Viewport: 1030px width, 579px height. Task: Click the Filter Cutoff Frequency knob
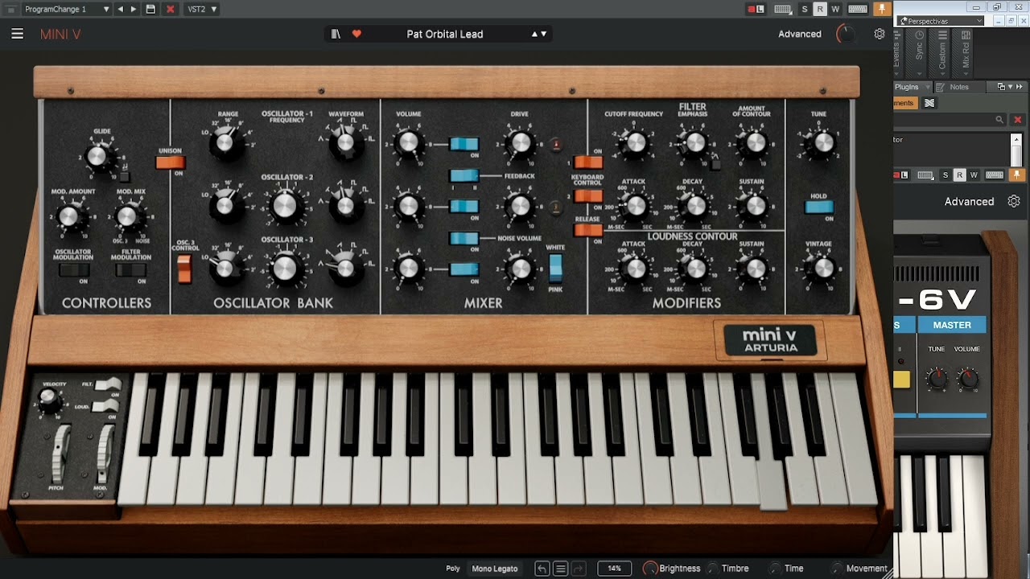tap(635, 143)
